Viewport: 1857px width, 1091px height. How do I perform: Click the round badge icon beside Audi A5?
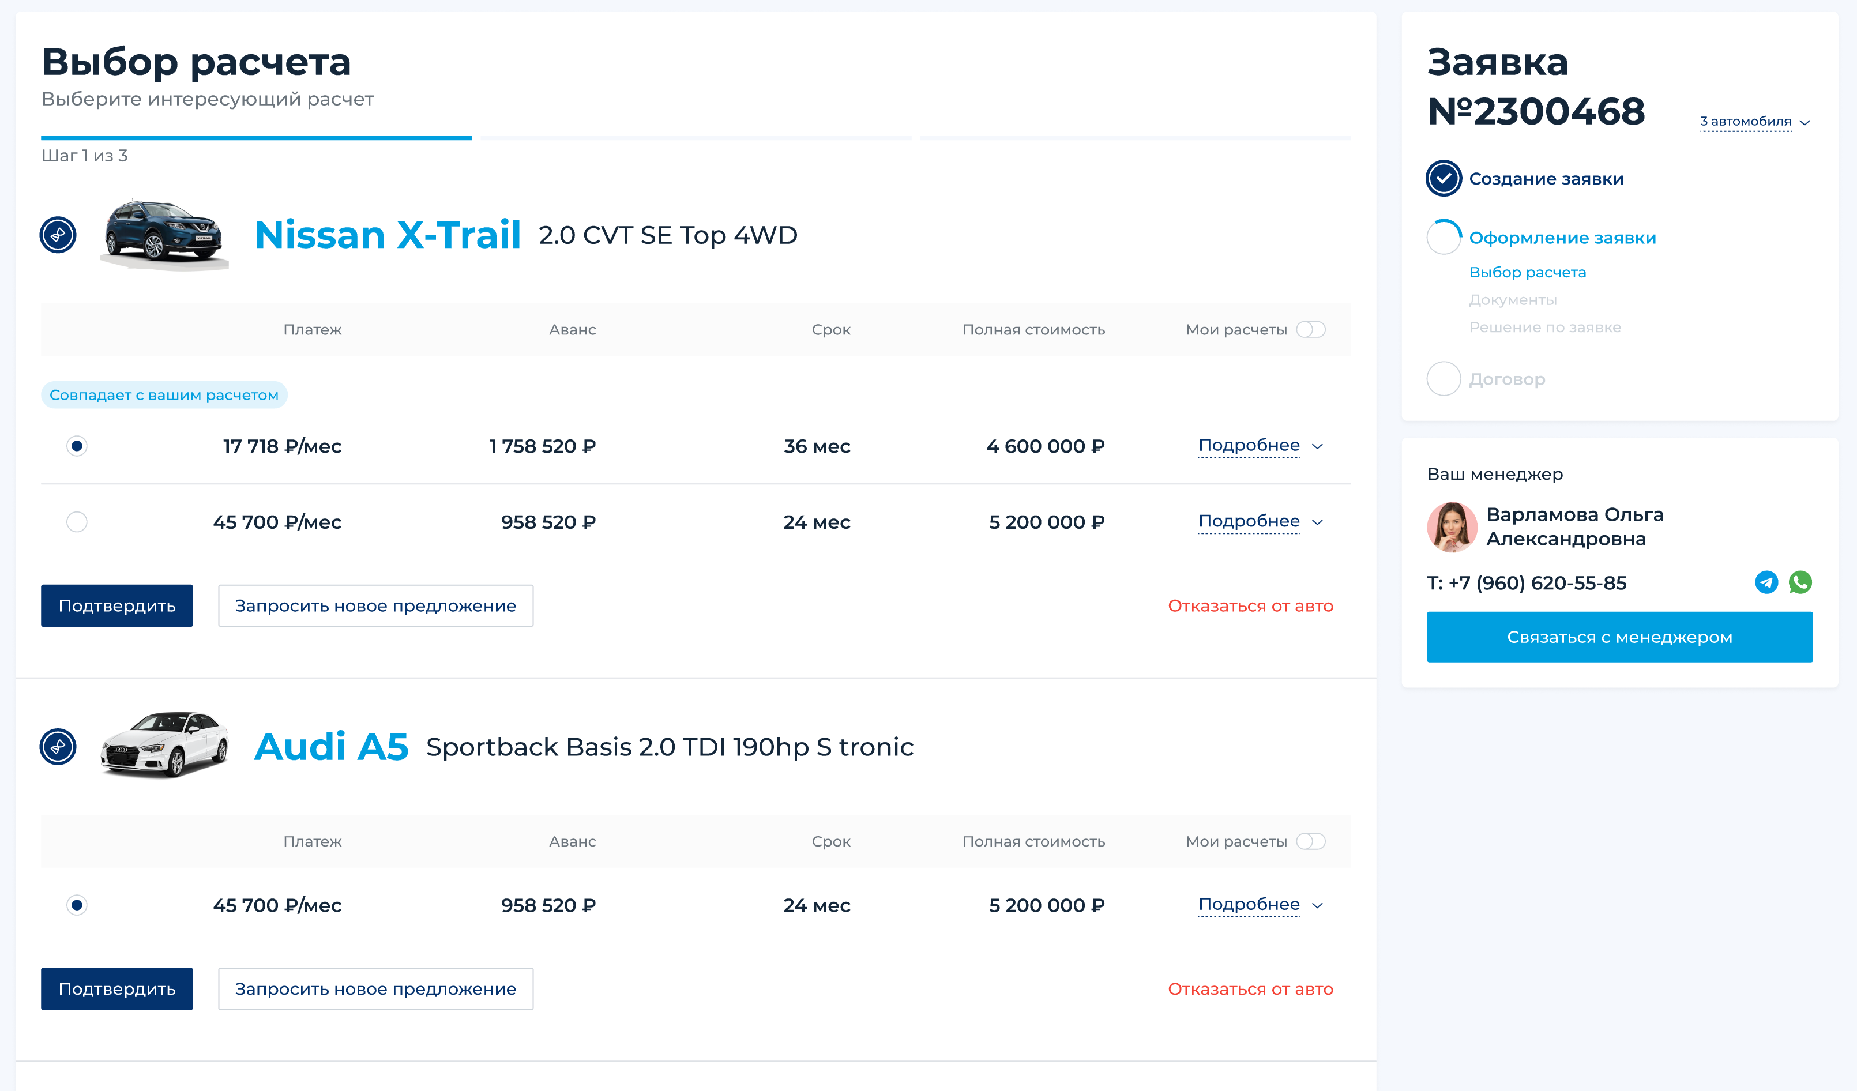[x=58, y=747]
